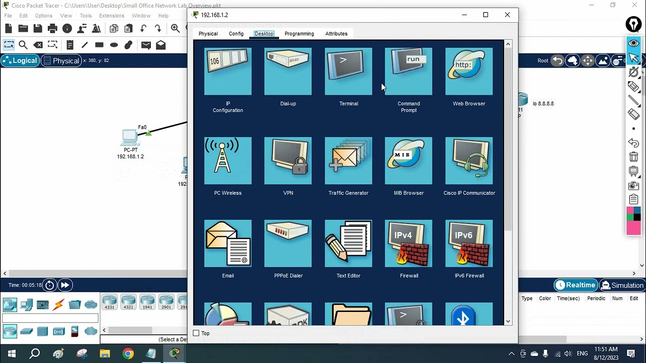646x363 pixels.
Task: Click the Root navigation label
Action: point(543,60)
